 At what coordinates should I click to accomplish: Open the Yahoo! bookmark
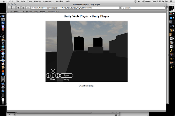(x=43, y=12)
